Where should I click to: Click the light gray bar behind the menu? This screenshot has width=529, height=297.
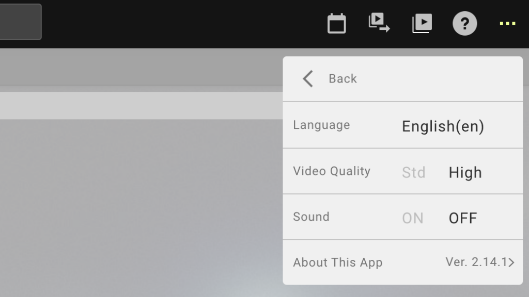click(139, 106)
